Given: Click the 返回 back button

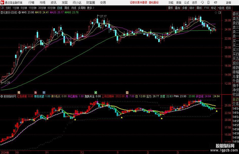Looking at the screenshot, I should (x=228, y=8).
